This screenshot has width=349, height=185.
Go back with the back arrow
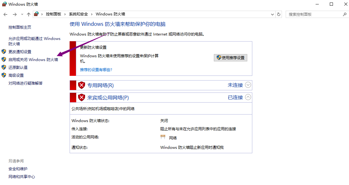tap(5, 14)
